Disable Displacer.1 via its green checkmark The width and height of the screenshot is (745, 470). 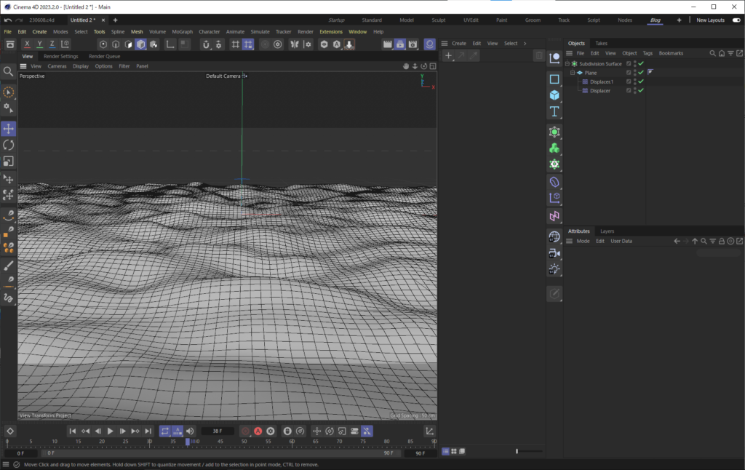pyautogui.click(x=640, y=81)
